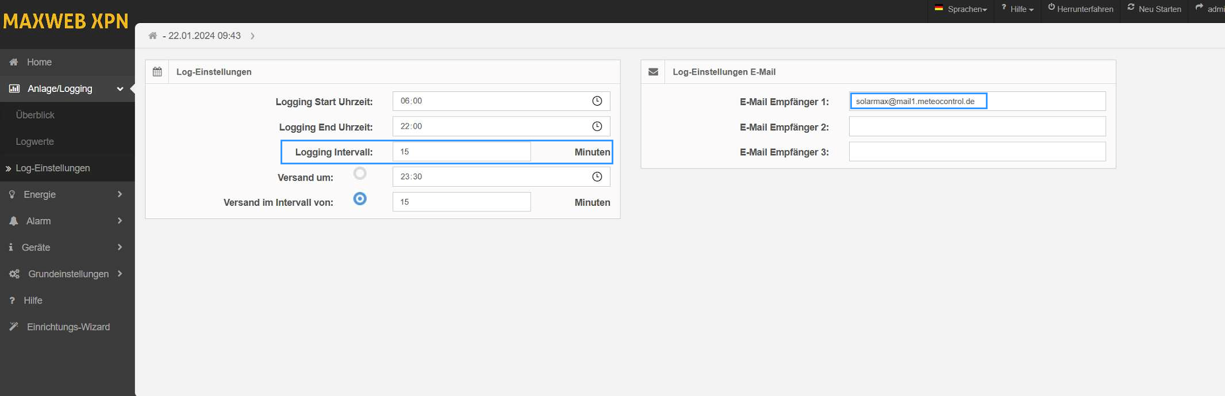1225x396 pixels.
Task: Click the Herunterfahren power icon
Action: click(x=1051, y=7)
